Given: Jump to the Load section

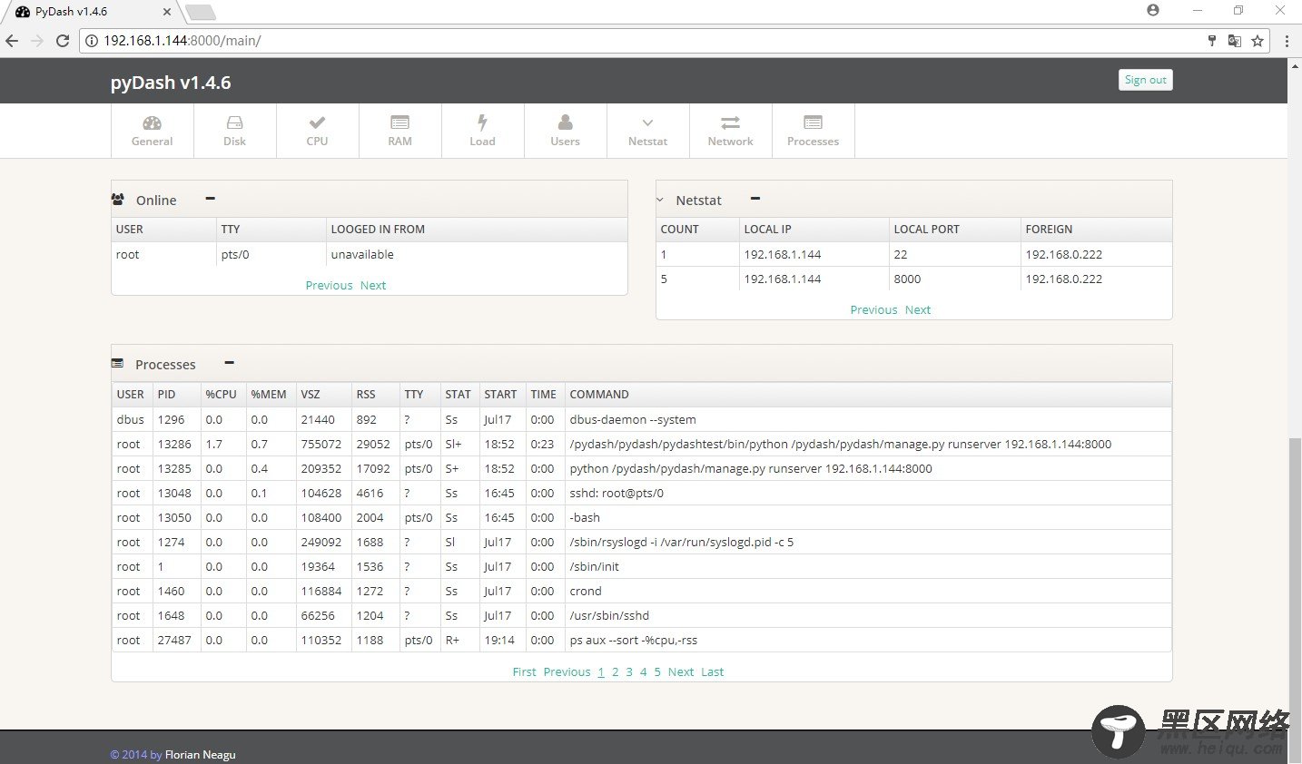Looking at the screenshot, I should coord(482,131).
